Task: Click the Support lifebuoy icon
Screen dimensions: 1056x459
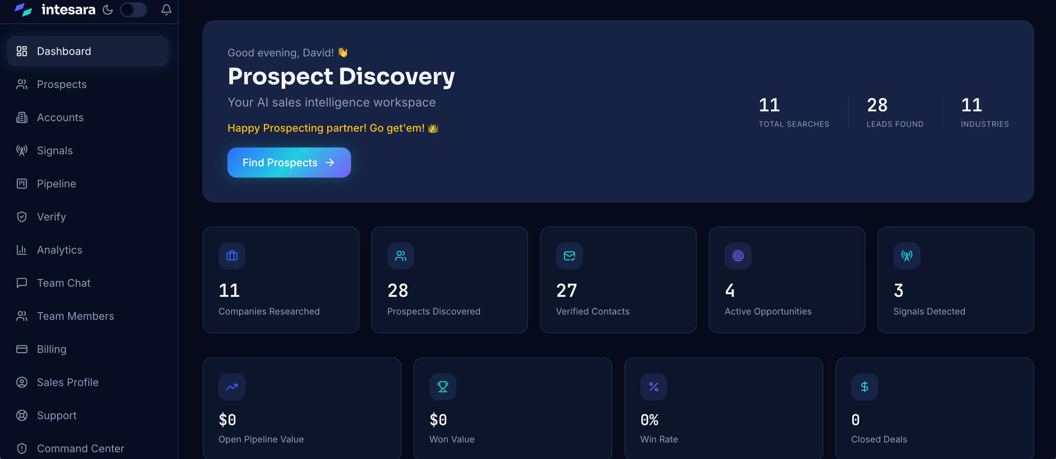Action: (22, 416)
